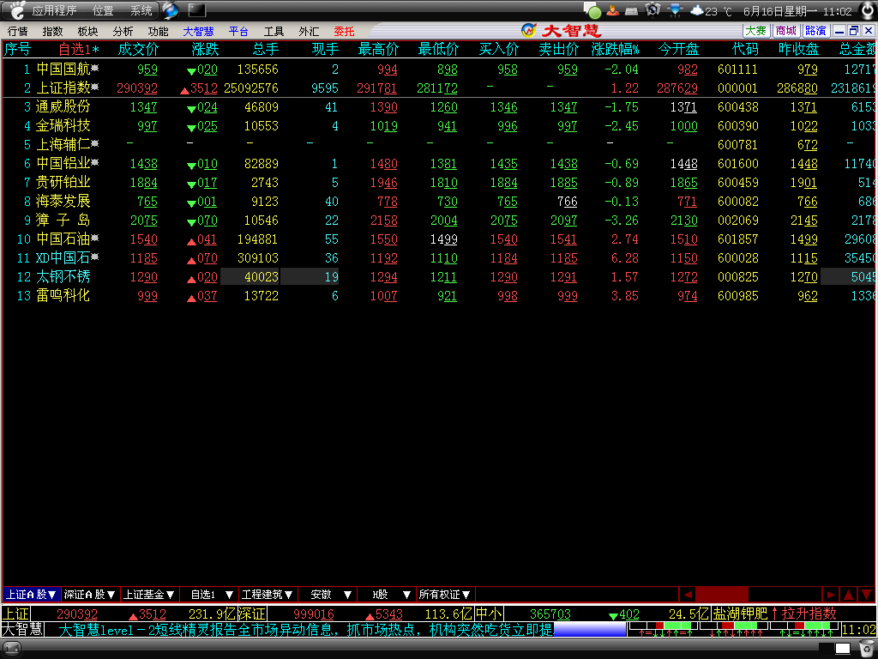
Task: Click the 商城 button
Action: point(785,31)
